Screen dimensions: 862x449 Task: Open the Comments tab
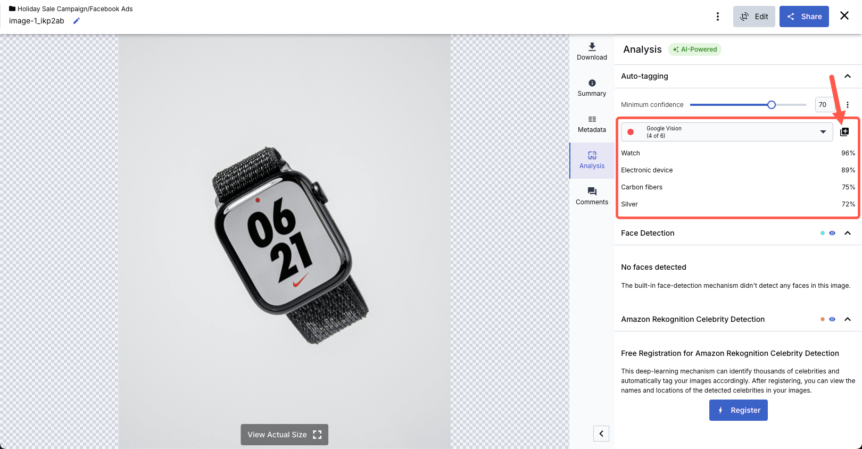(592, 196)
